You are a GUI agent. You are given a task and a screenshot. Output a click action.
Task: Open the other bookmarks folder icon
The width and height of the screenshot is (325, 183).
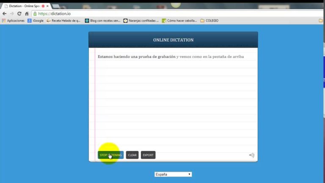pos(321,20)
